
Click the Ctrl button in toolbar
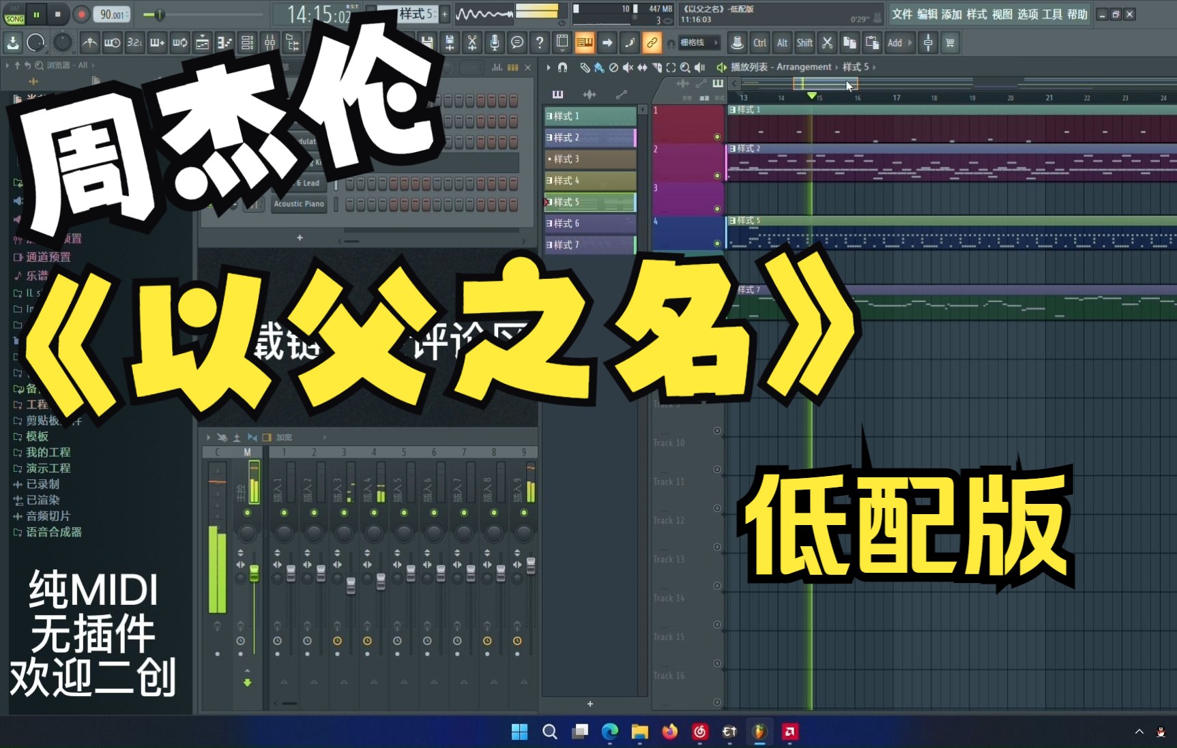(759, 43)
